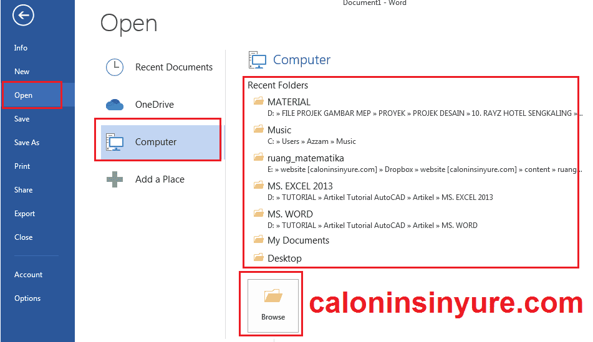Choose Save As from the sidebar
Image resolution: width=593 pixels, height=342 pixels.
click(x=27, y=143)
